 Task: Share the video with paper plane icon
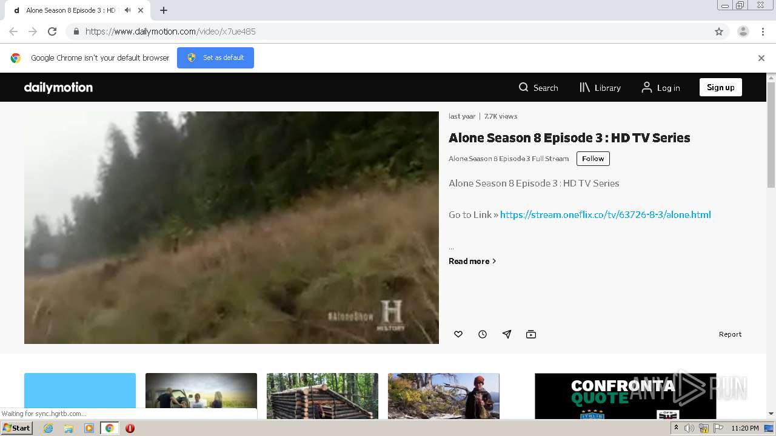coord(507,334)
